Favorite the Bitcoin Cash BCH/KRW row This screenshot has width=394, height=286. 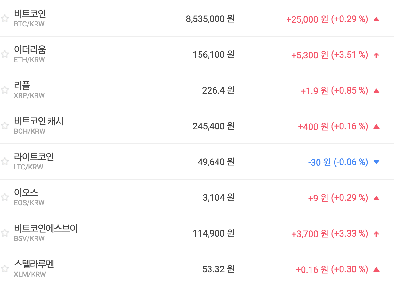point(4,126)
